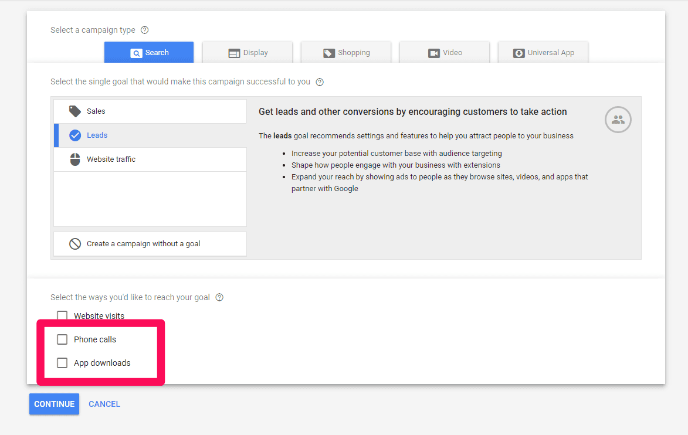Click the Cancel link

(104, 404)
